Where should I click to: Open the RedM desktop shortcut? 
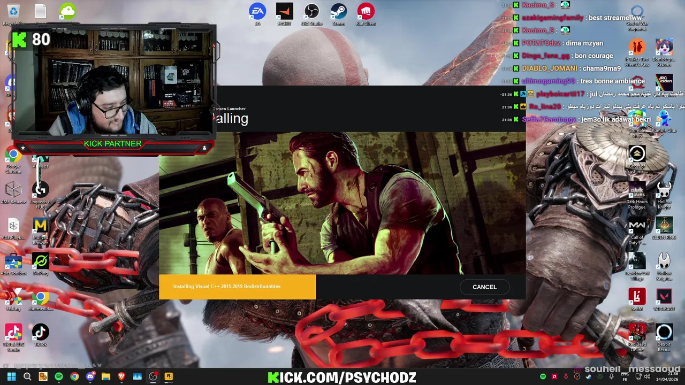[x=637, y=299]
